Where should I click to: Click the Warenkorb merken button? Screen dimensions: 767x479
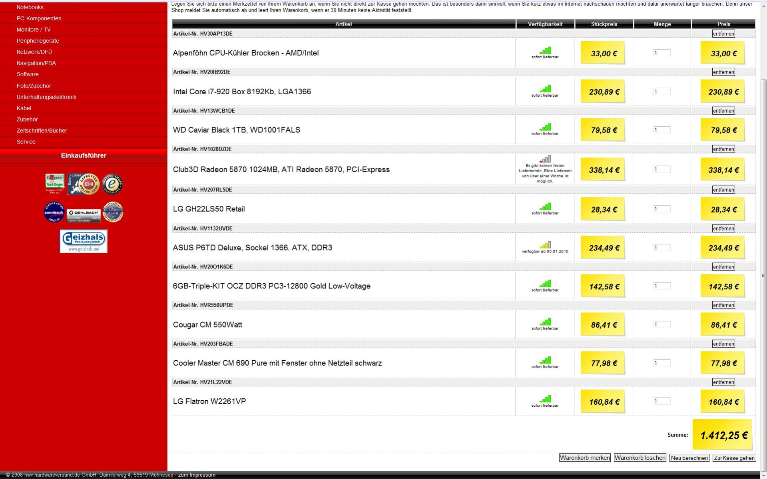(x=585, y=458)
